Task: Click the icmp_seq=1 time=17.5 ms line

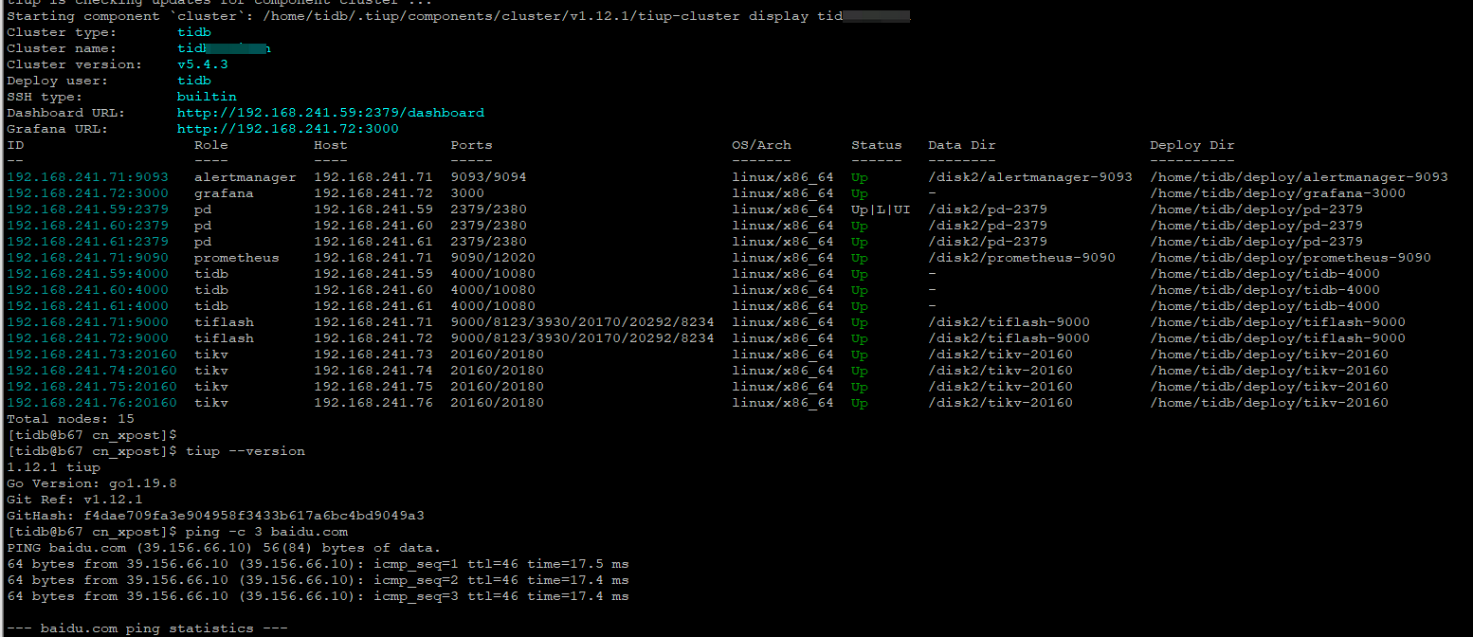Action: tap(318, 564)
